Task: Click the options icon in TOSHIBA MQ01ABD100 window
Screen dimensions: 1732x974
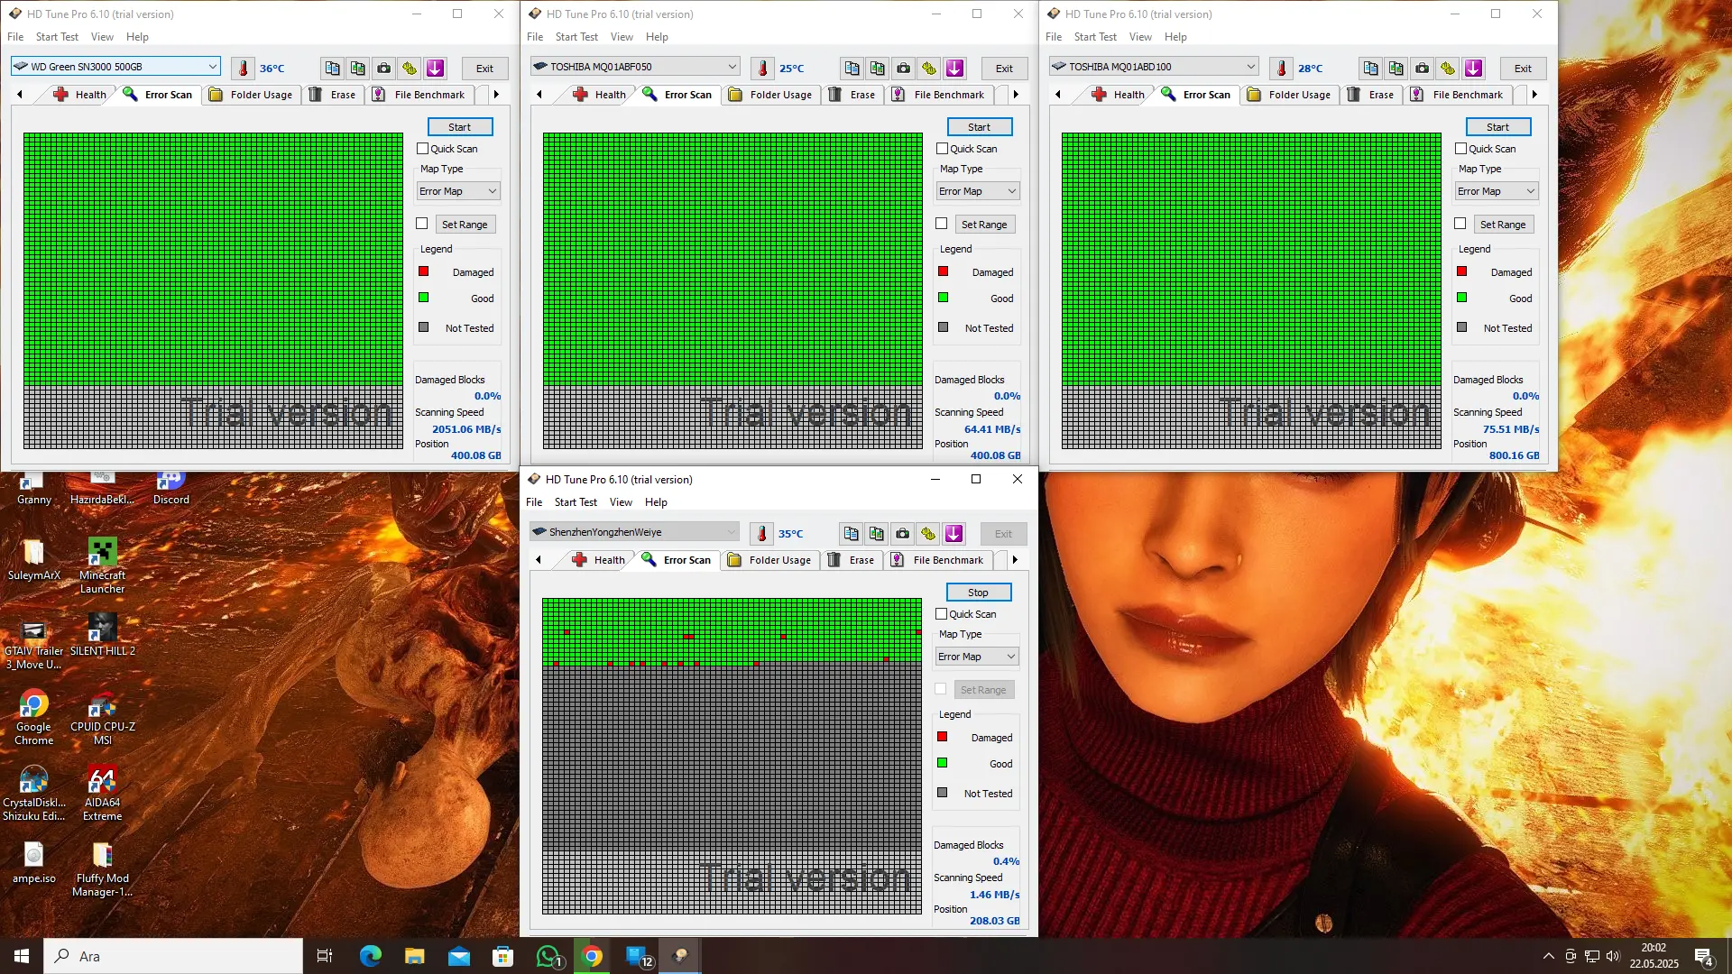Action: 1448,69
